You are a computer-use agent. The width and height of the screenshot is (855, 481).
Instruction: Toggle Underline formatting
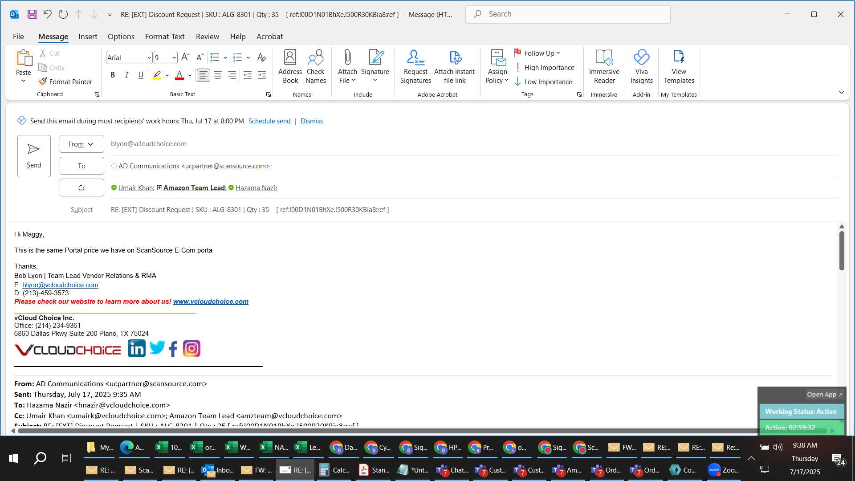pyautogui.click(x=141, y=75)
